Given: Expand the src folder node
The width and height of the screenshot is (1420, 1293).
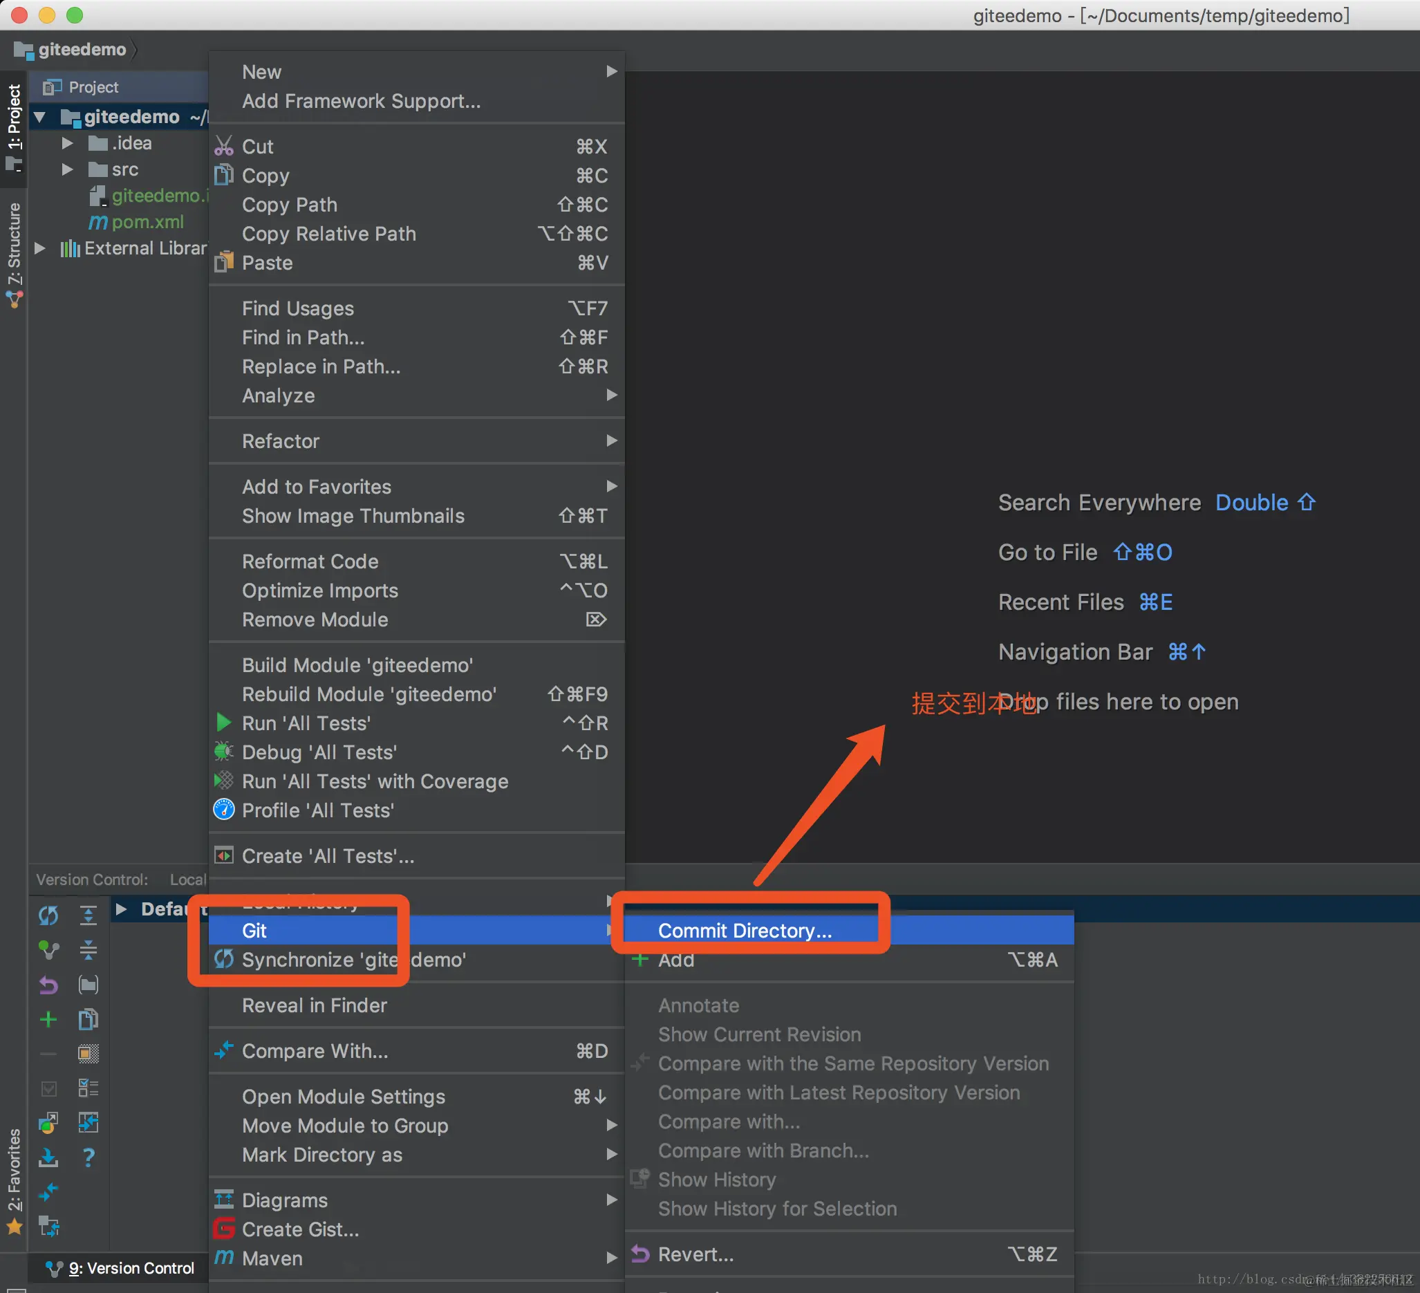Looking at the screenshot, I should coord(68,169).
